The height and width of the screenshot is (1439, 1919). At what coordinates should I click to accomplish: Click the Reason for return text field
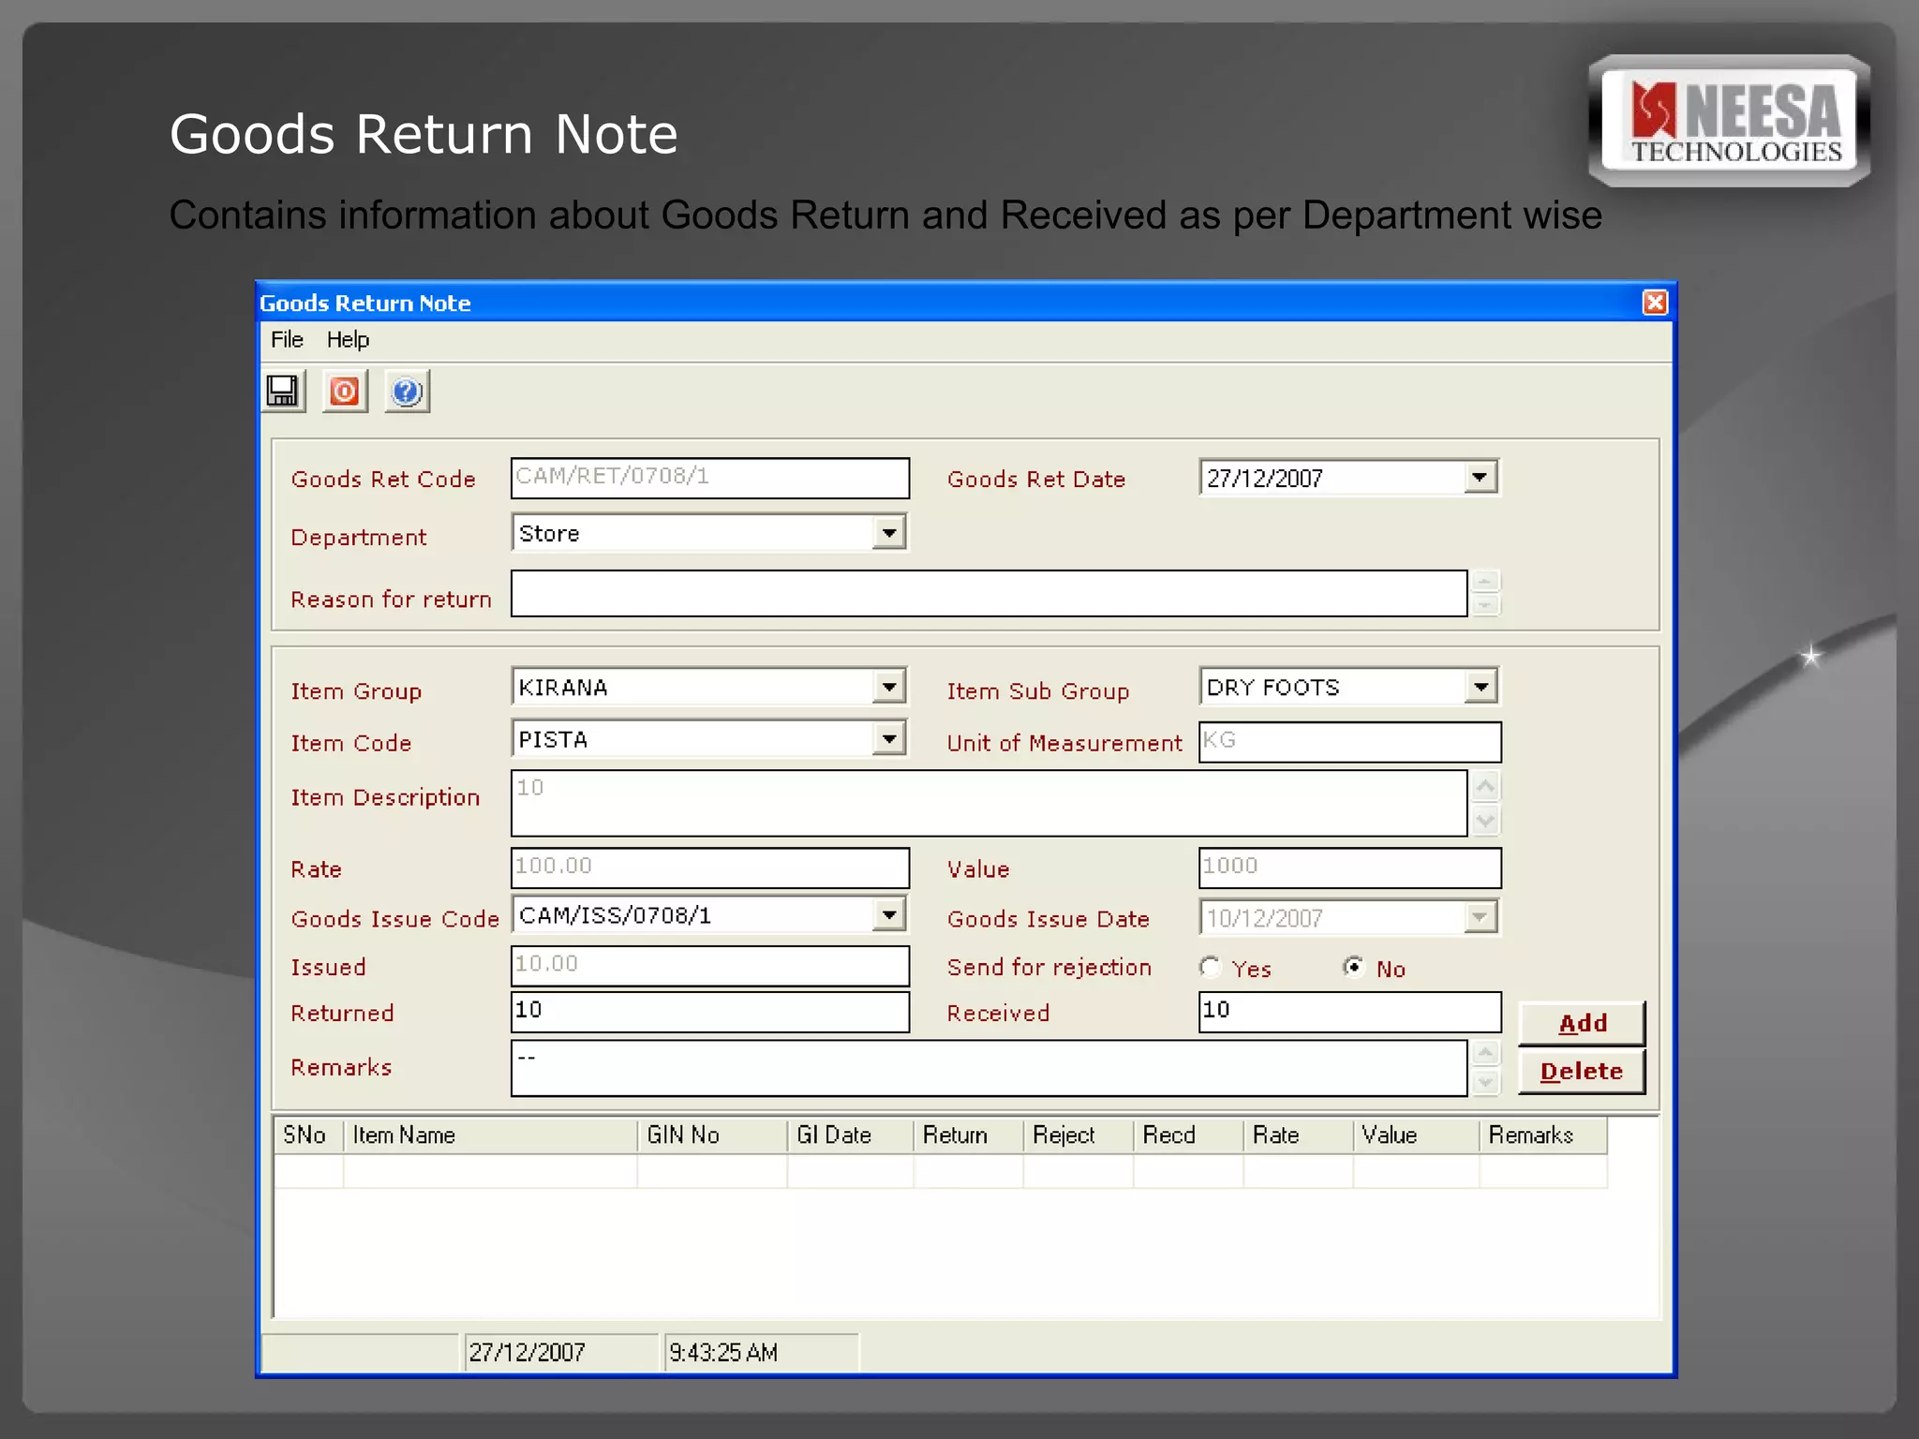pyautogui.click(x=989, y=593)
